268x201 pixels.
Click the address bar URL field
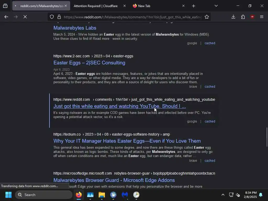point(133,17)
